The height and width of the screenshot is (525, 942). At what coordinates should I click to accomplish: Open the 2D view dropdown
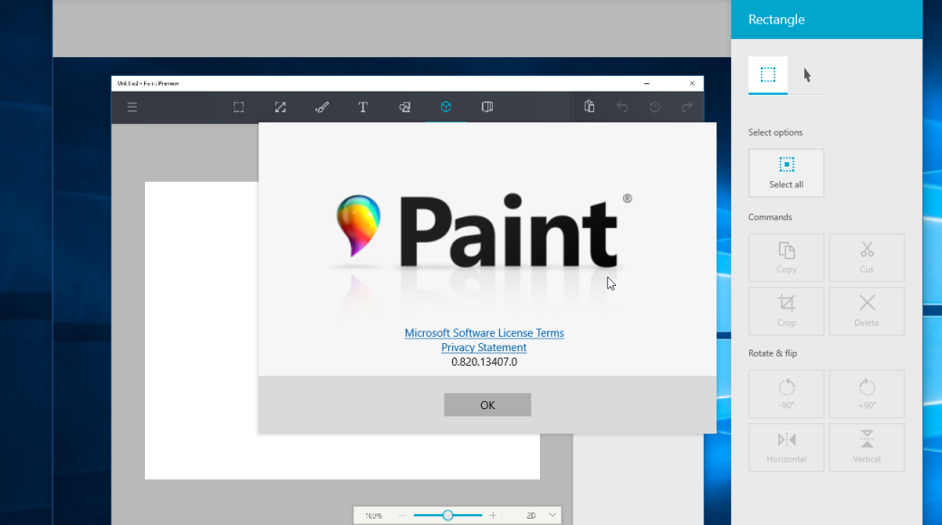[539, 514]
